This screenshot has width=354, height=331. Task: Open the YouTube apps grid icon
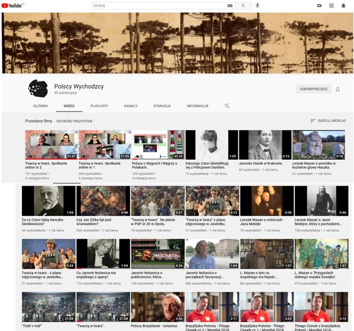pos(332,5)
